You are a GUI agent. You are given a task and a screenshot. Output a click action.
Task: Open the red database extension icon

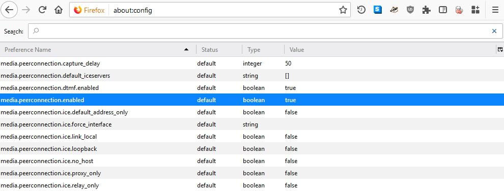459,10
